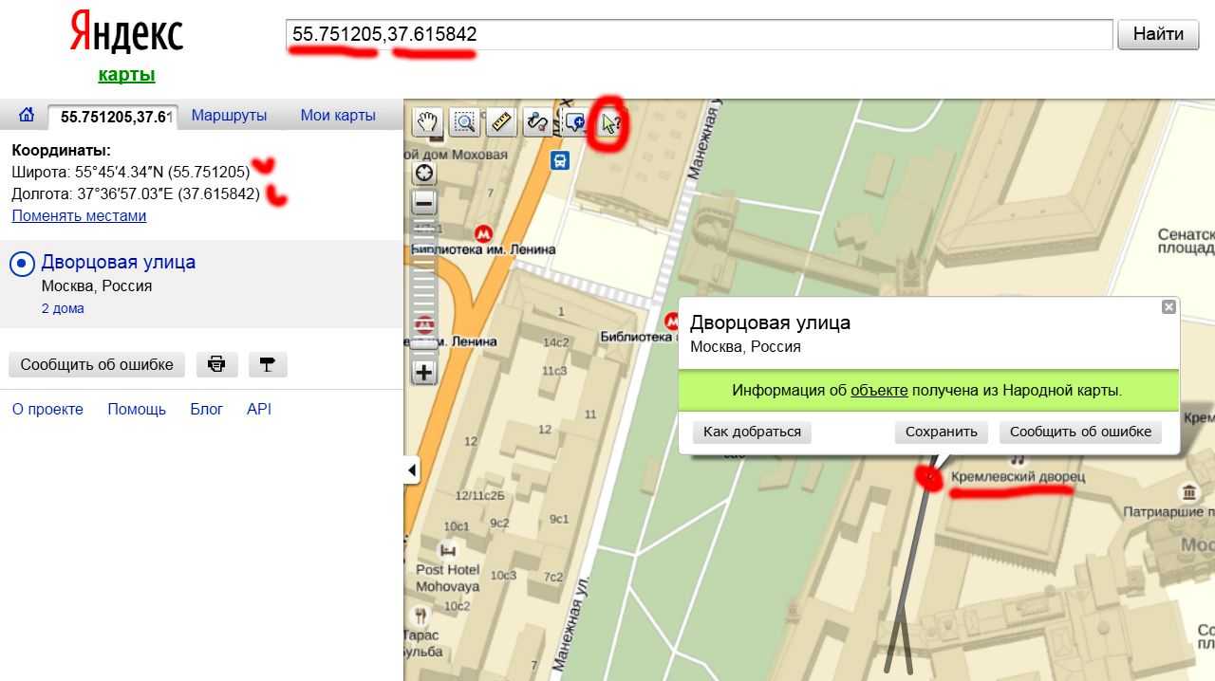
Task: Click the locate-me compass button
Action: click(423, 173)
